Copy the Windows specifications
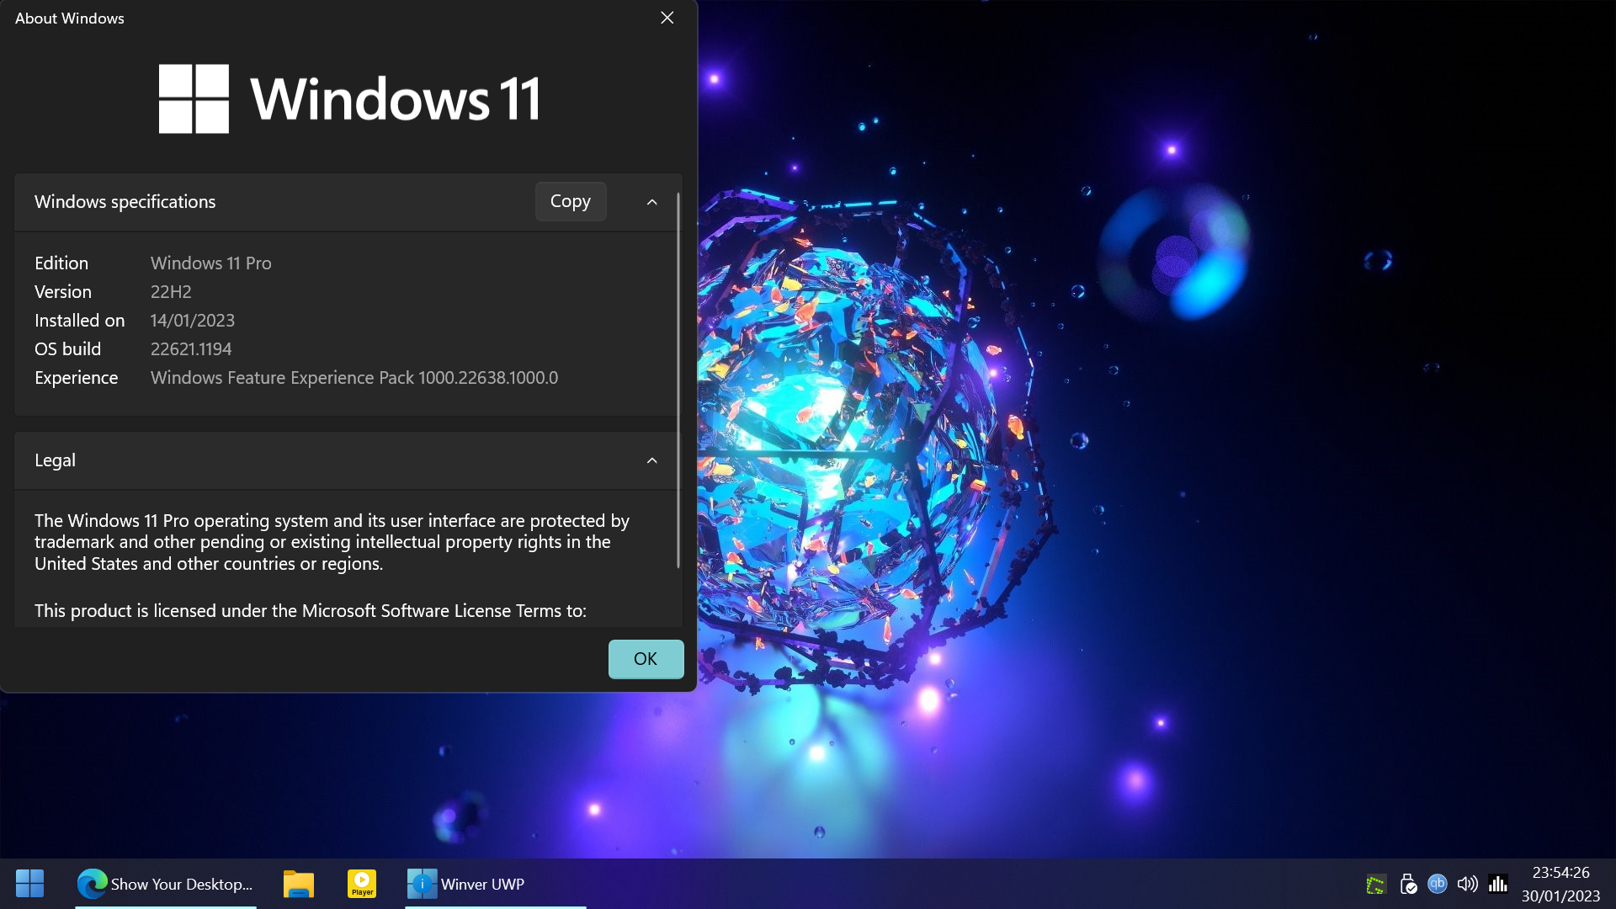Screen dimensions: 1616x909 point(571,201)
